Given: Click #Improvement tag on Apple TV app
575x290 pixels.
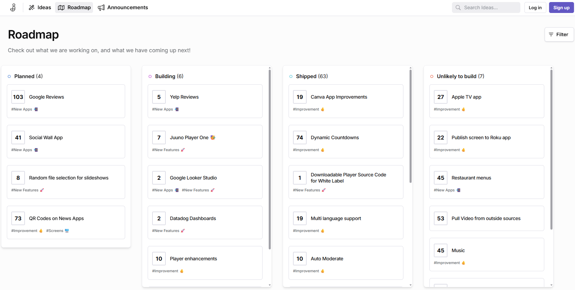Looking at the screenshot, I should (x=450, y=109).
